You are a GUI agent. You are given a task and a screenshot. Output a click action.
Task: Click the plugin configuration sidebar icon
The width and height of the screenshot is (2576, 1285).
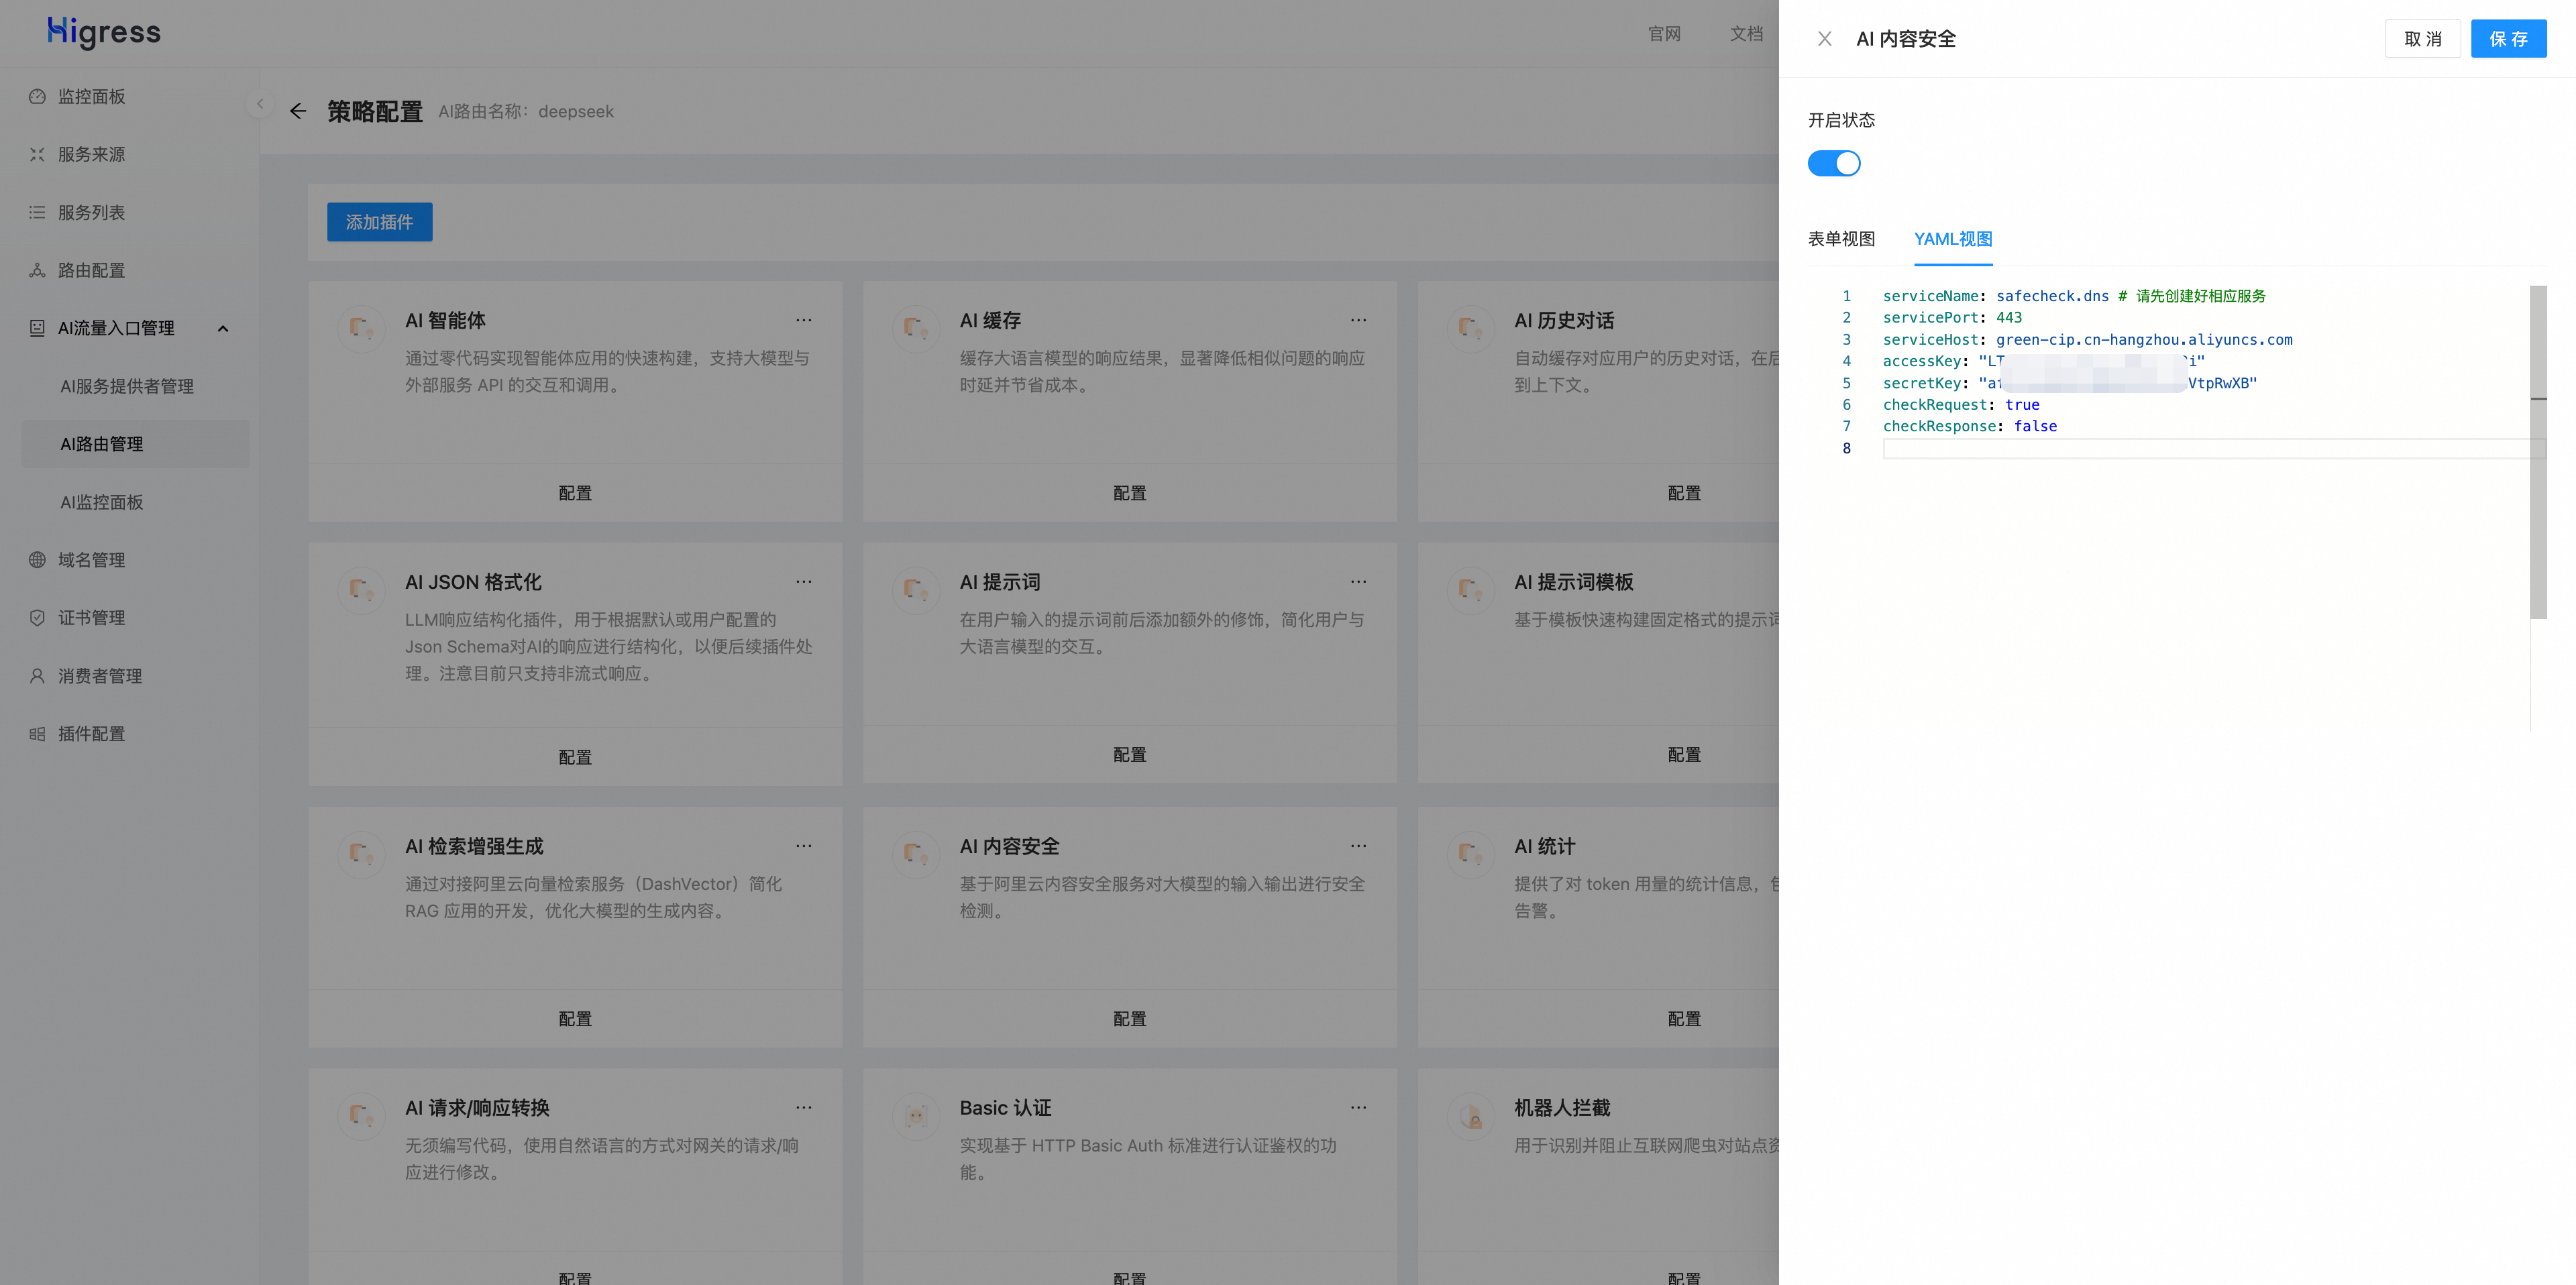click(x=37, y=734)
